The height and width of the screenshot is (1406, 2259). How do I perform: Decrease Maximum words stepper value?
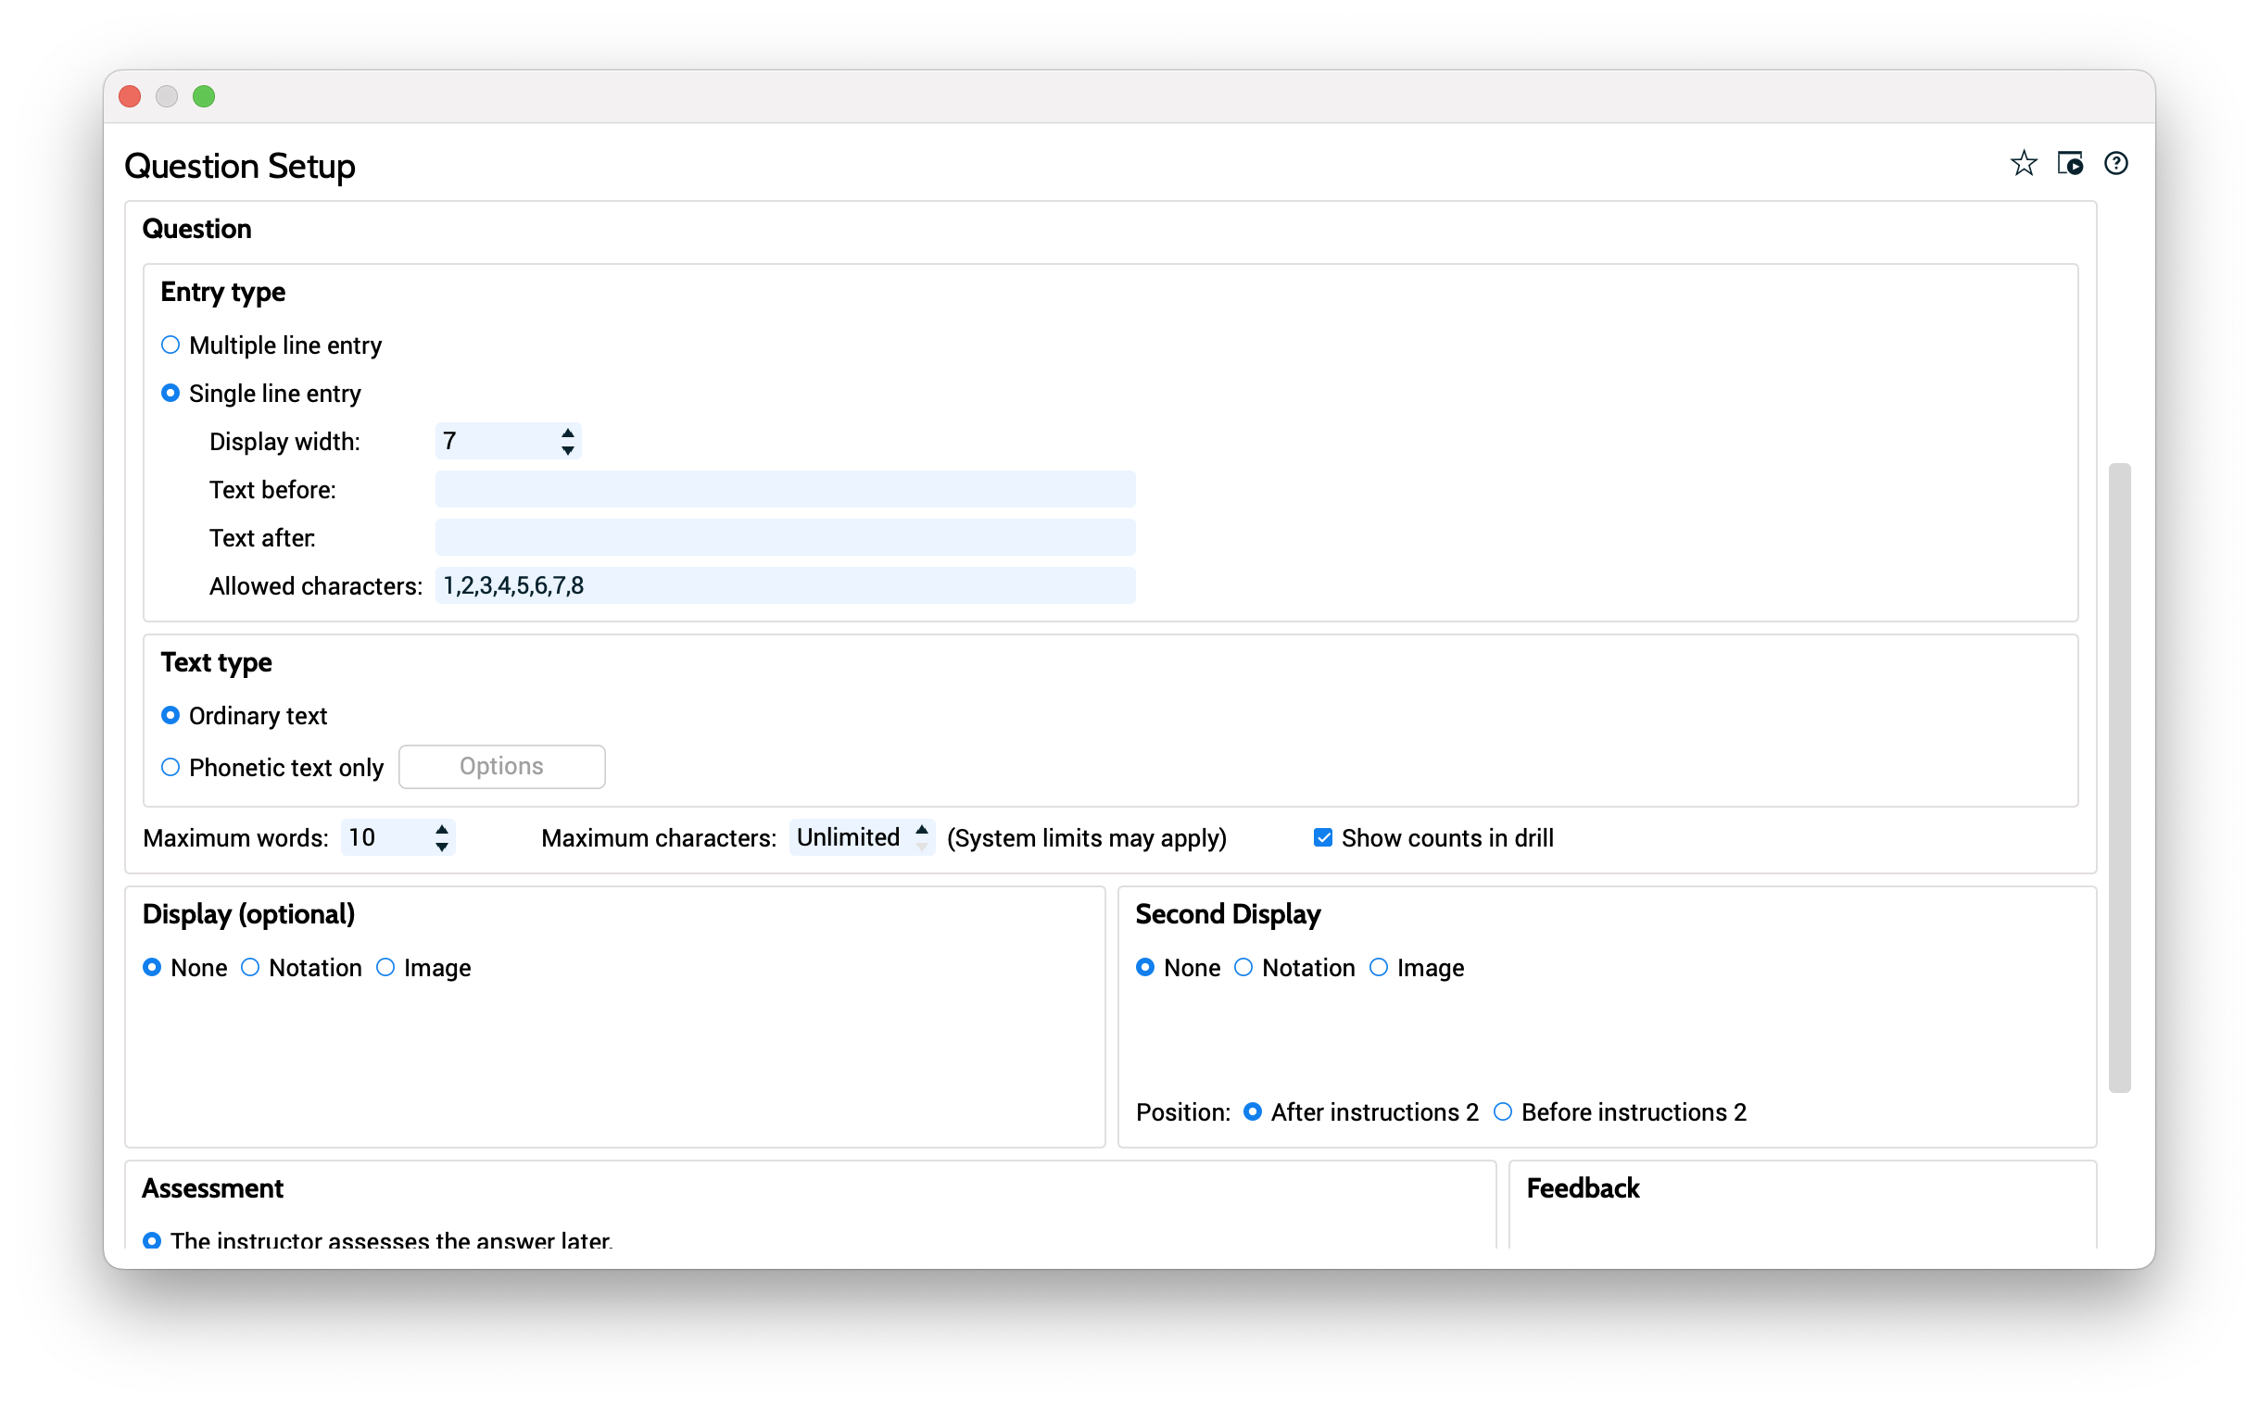click(x=442, y=847)
